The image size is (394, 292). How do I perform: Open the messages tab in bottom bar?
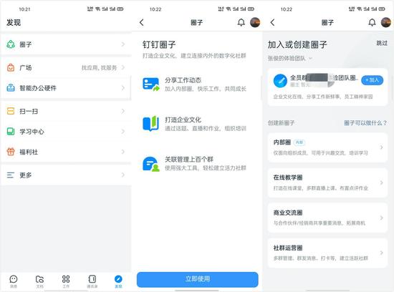pyautogui.click(x=14, y=281)
